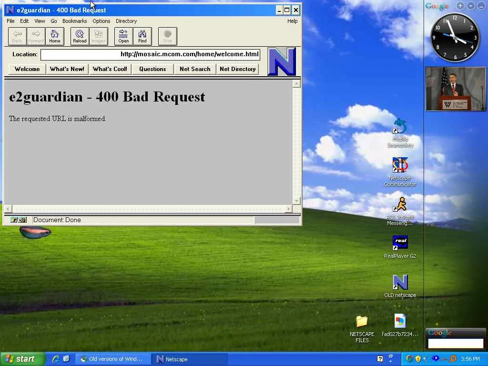
Task: Minimize the Google sidebar with the minus button
Action: [x=481, y=6]
